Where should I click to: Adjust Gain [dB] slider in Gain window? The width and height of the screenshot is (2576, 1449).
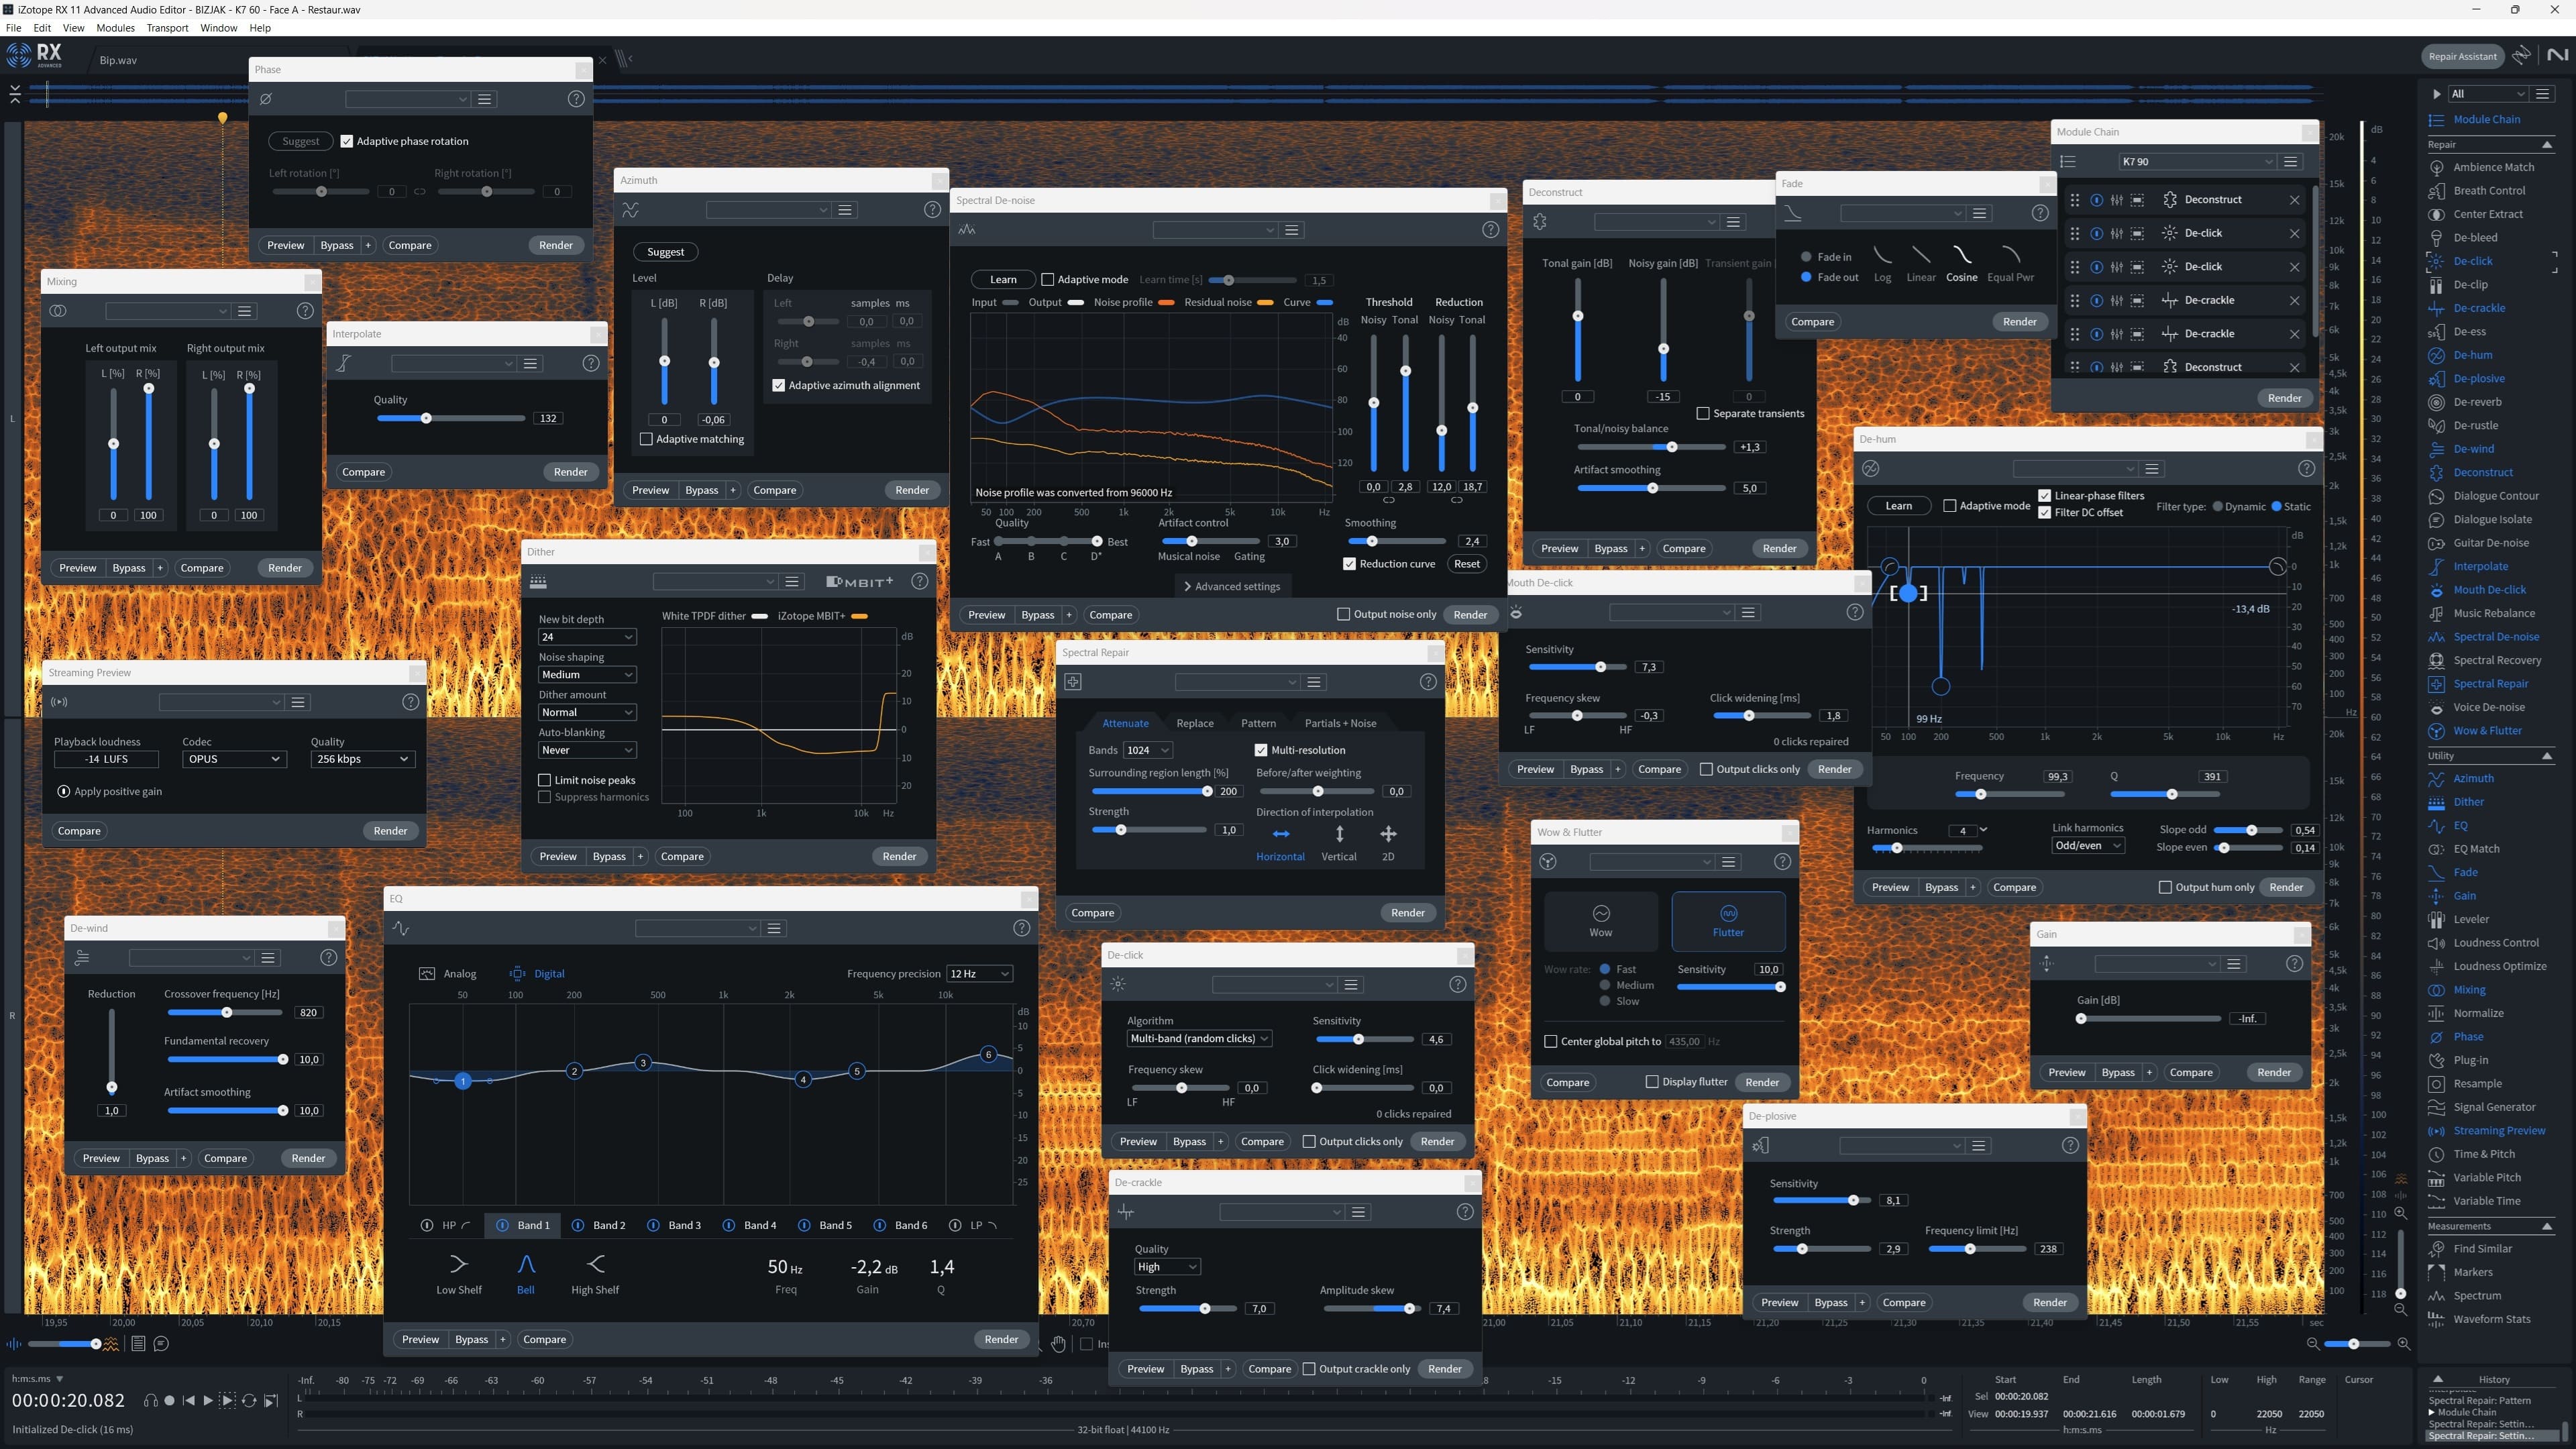(x=2149, y=1019)
